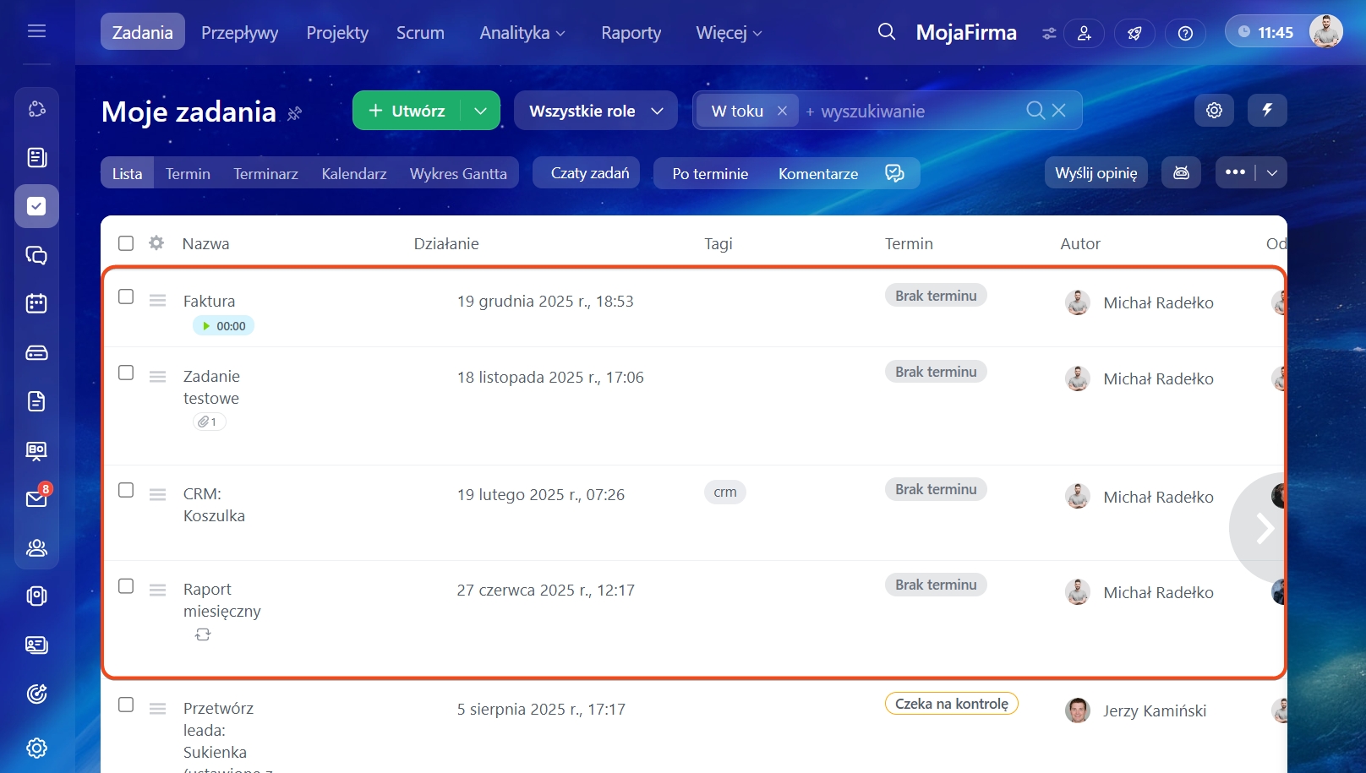This screenshot has height=773, width=1366.
Task: Open the messenger chat icon in the sidebar
Action: [36, 255]
